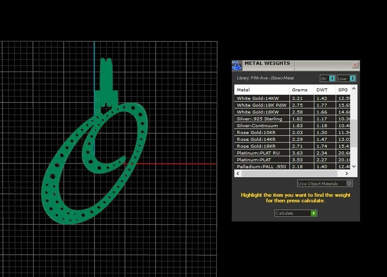Select the Palladium:PALL .950 row
The width and height of the screenshot is (387, 277).
coord(292,166)
